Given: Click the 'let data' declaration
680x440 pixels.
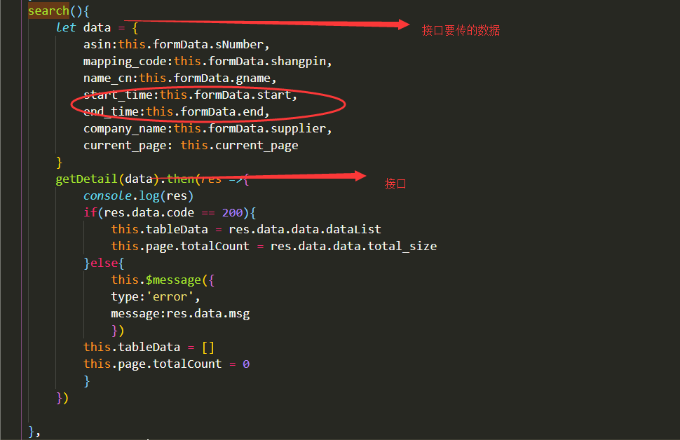Looking at the screenshot, I should click(83, 28).
